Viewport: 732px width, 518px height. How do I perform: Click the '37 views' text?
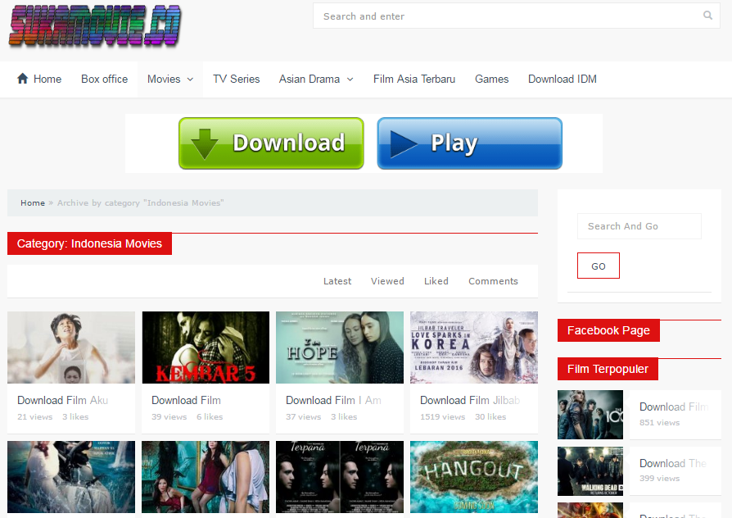point(304,416)
